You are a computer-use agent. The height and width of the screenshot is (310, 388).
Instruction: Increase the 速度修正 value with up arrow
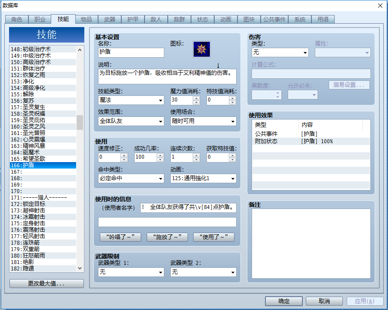[124, 155]
